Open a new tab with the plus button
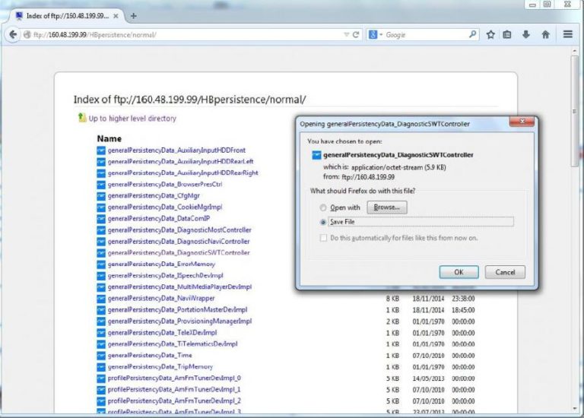 pos(133,15)
